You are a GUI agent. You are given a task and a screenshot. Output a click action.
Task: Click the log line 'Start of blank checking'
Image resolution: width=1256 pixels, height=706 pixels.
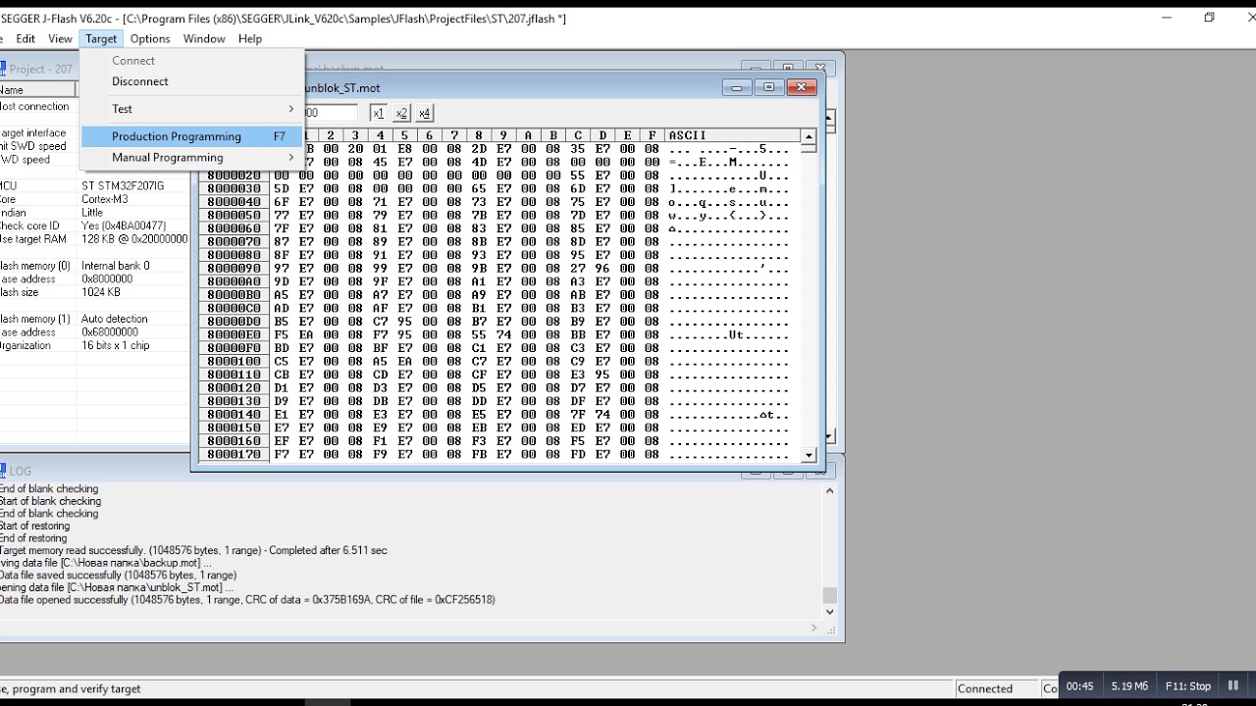[x=49, y=501]
